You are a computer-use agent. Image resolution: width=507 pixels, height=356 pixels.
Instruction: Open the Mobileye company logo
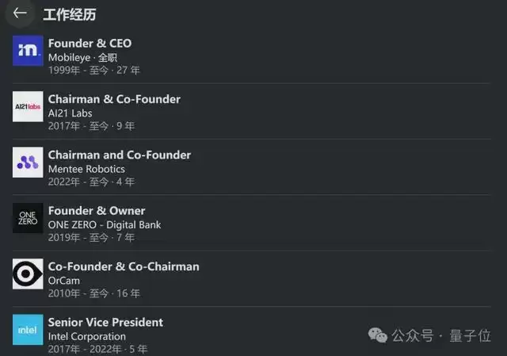click(28, 51)
